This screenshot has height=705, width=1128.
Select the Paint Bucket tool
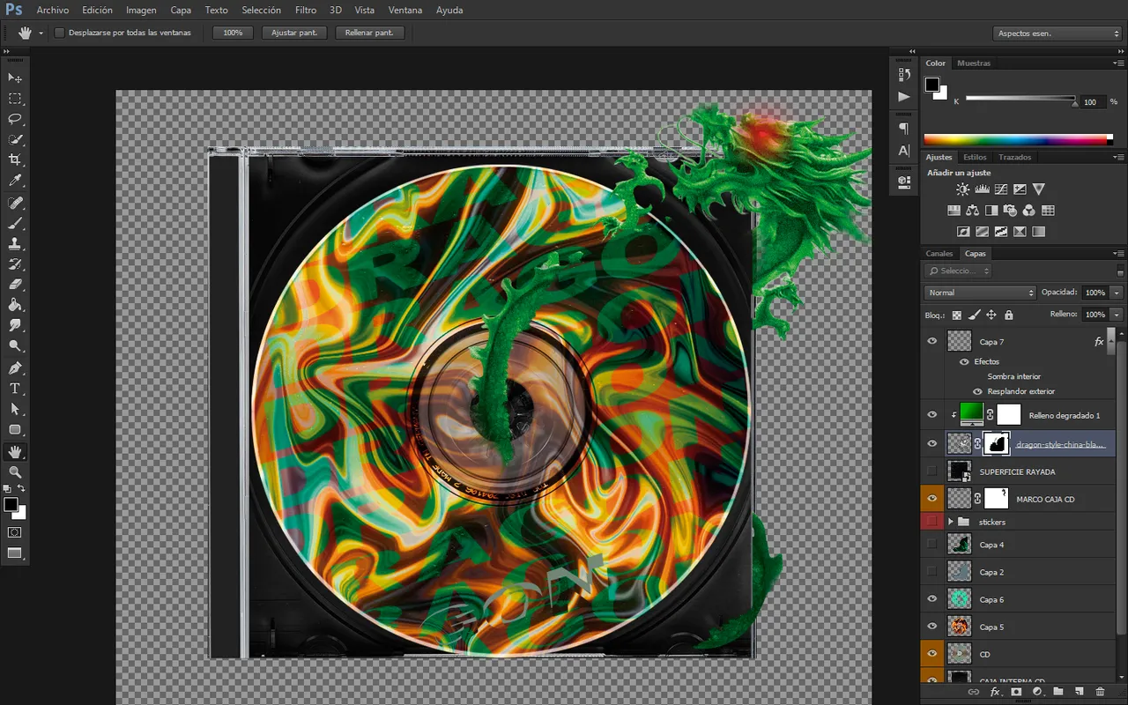pyautogui.click(x=15, y=305)
